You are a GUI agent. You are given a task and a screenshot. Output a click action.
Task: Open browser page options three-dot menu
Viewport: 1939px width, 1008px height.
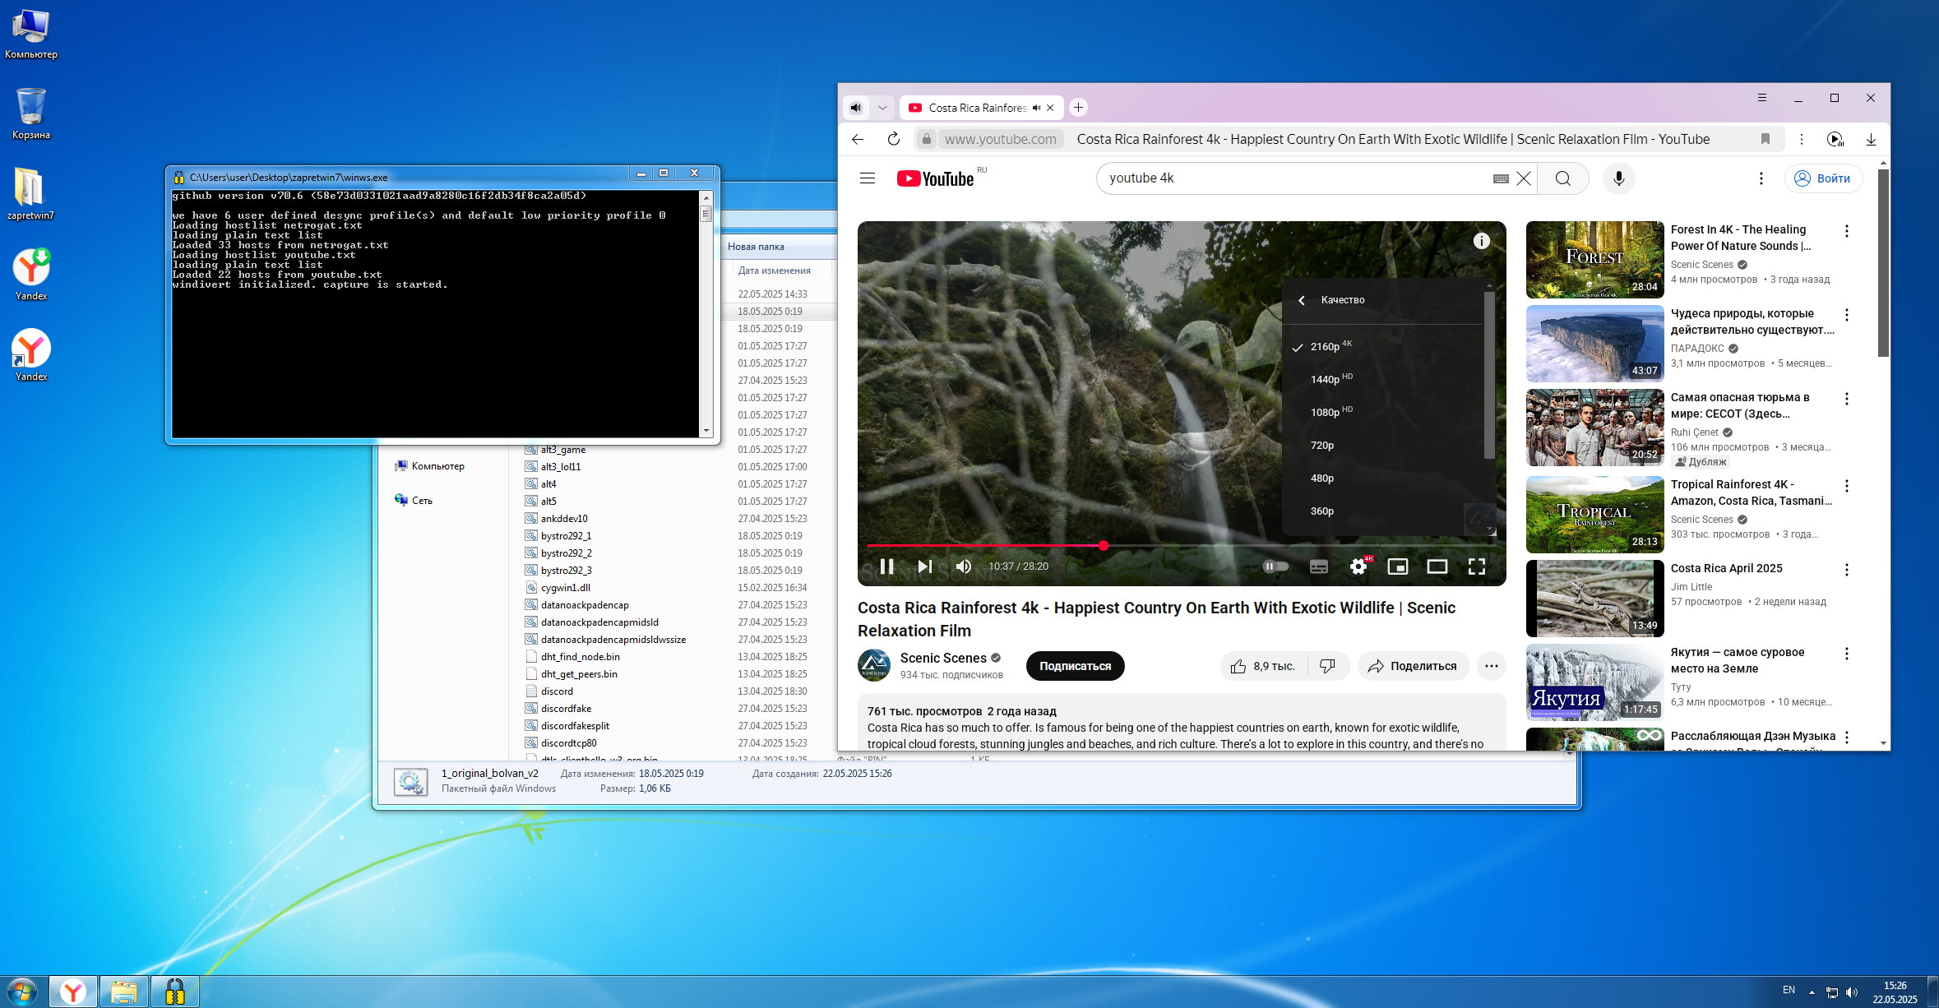(1801, 140)
